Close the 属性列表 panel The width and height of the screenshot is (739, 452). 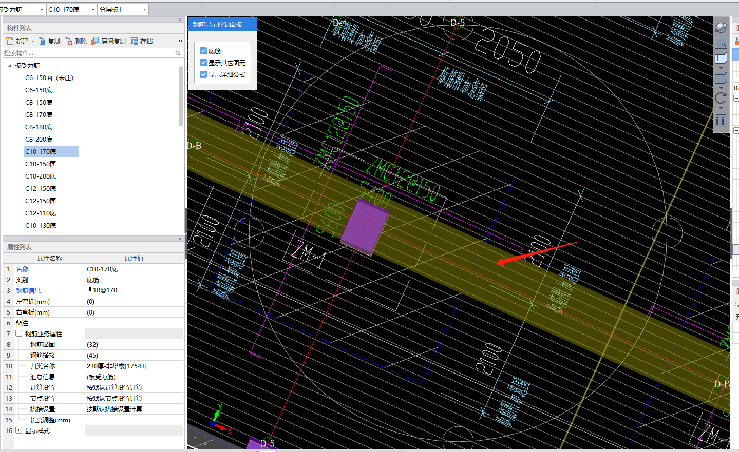pyautogui.click(x=180, y=239)
